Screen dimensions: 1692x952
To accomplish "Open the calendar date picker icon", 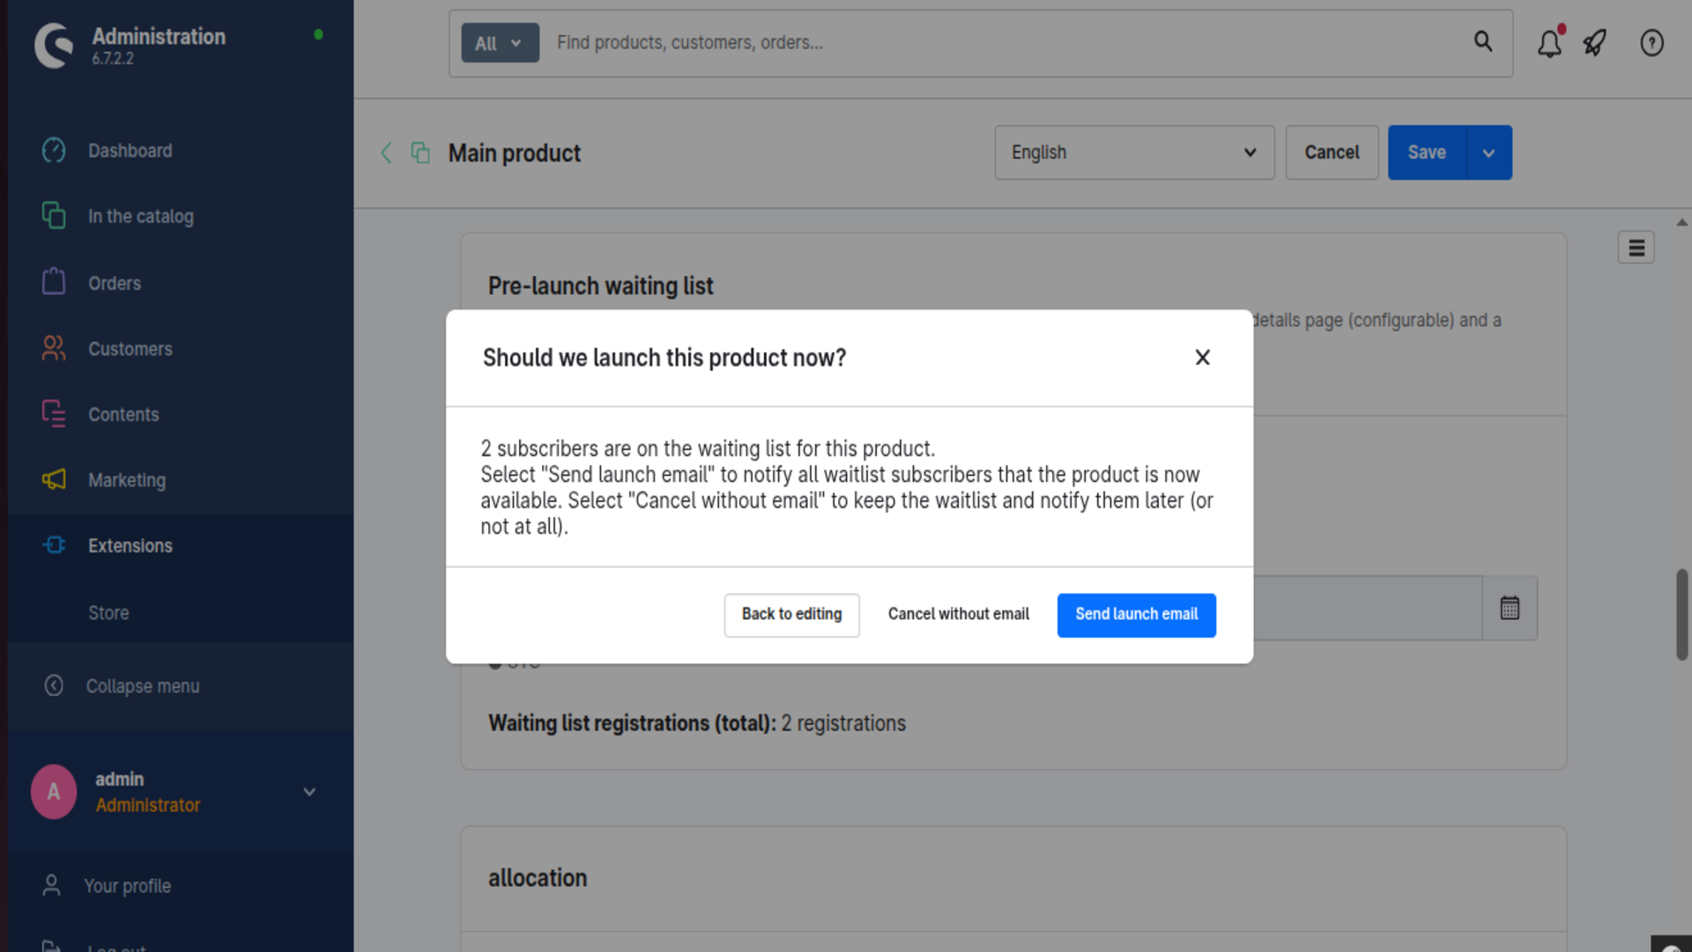I will (1510, 608).
